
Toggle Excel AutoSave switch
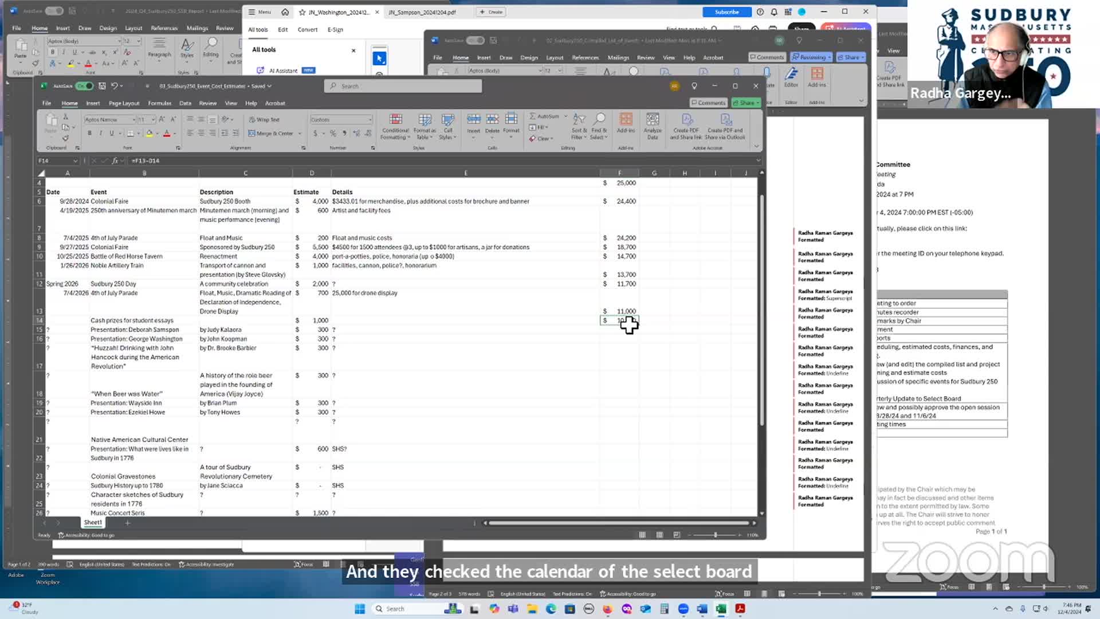coord(85,86)
